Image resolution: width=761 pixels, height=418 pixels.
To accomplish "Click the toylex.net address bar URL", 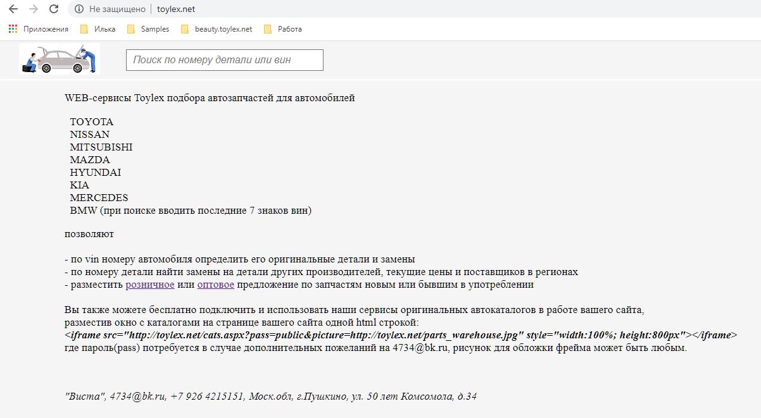I will click(x=176, y=9).
